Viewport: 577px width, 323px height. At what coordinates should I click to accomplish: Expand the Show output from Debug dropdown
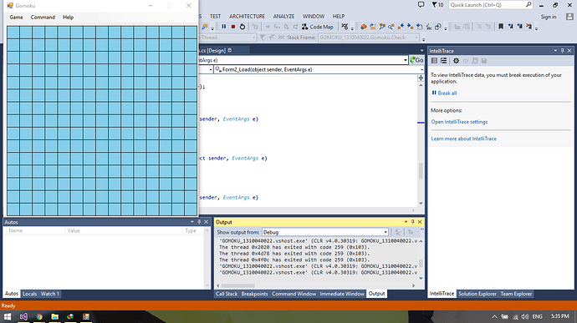325,232
